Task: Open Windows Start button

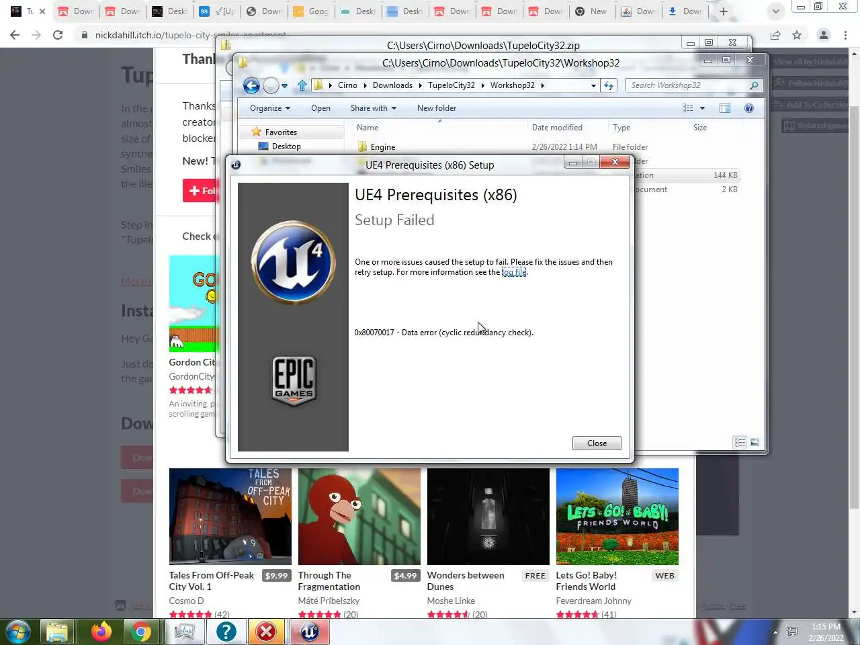Action: tap(18, 632)
